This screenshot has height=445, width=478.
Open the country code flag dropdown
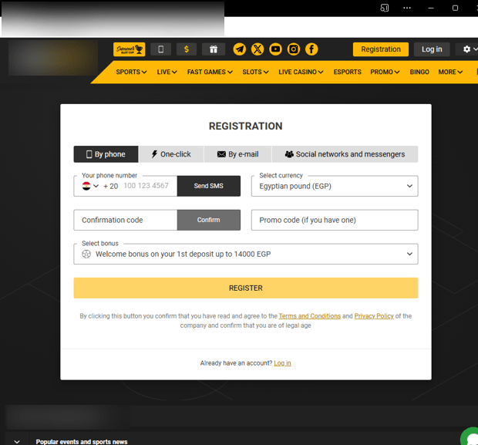[90, 186]
